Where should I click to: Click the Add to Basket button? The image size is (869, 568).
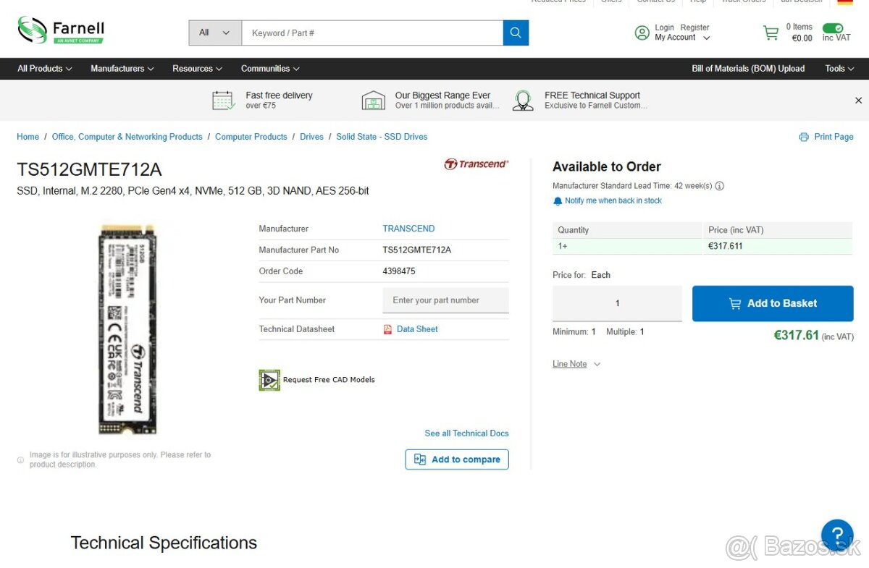(x=773, y=304)
